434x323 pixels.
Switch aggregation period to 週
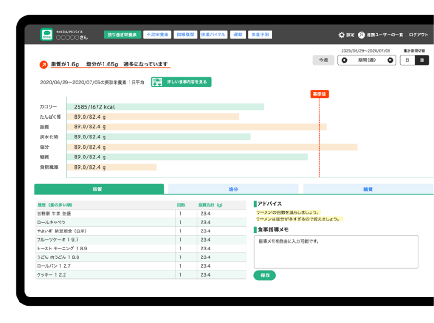(x=421, y=60)
